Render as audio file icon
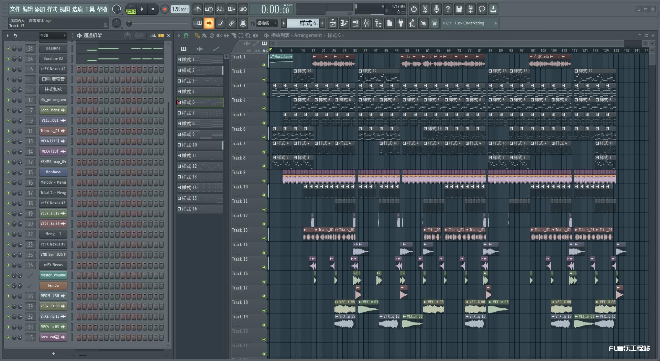 tap(471, 9)
